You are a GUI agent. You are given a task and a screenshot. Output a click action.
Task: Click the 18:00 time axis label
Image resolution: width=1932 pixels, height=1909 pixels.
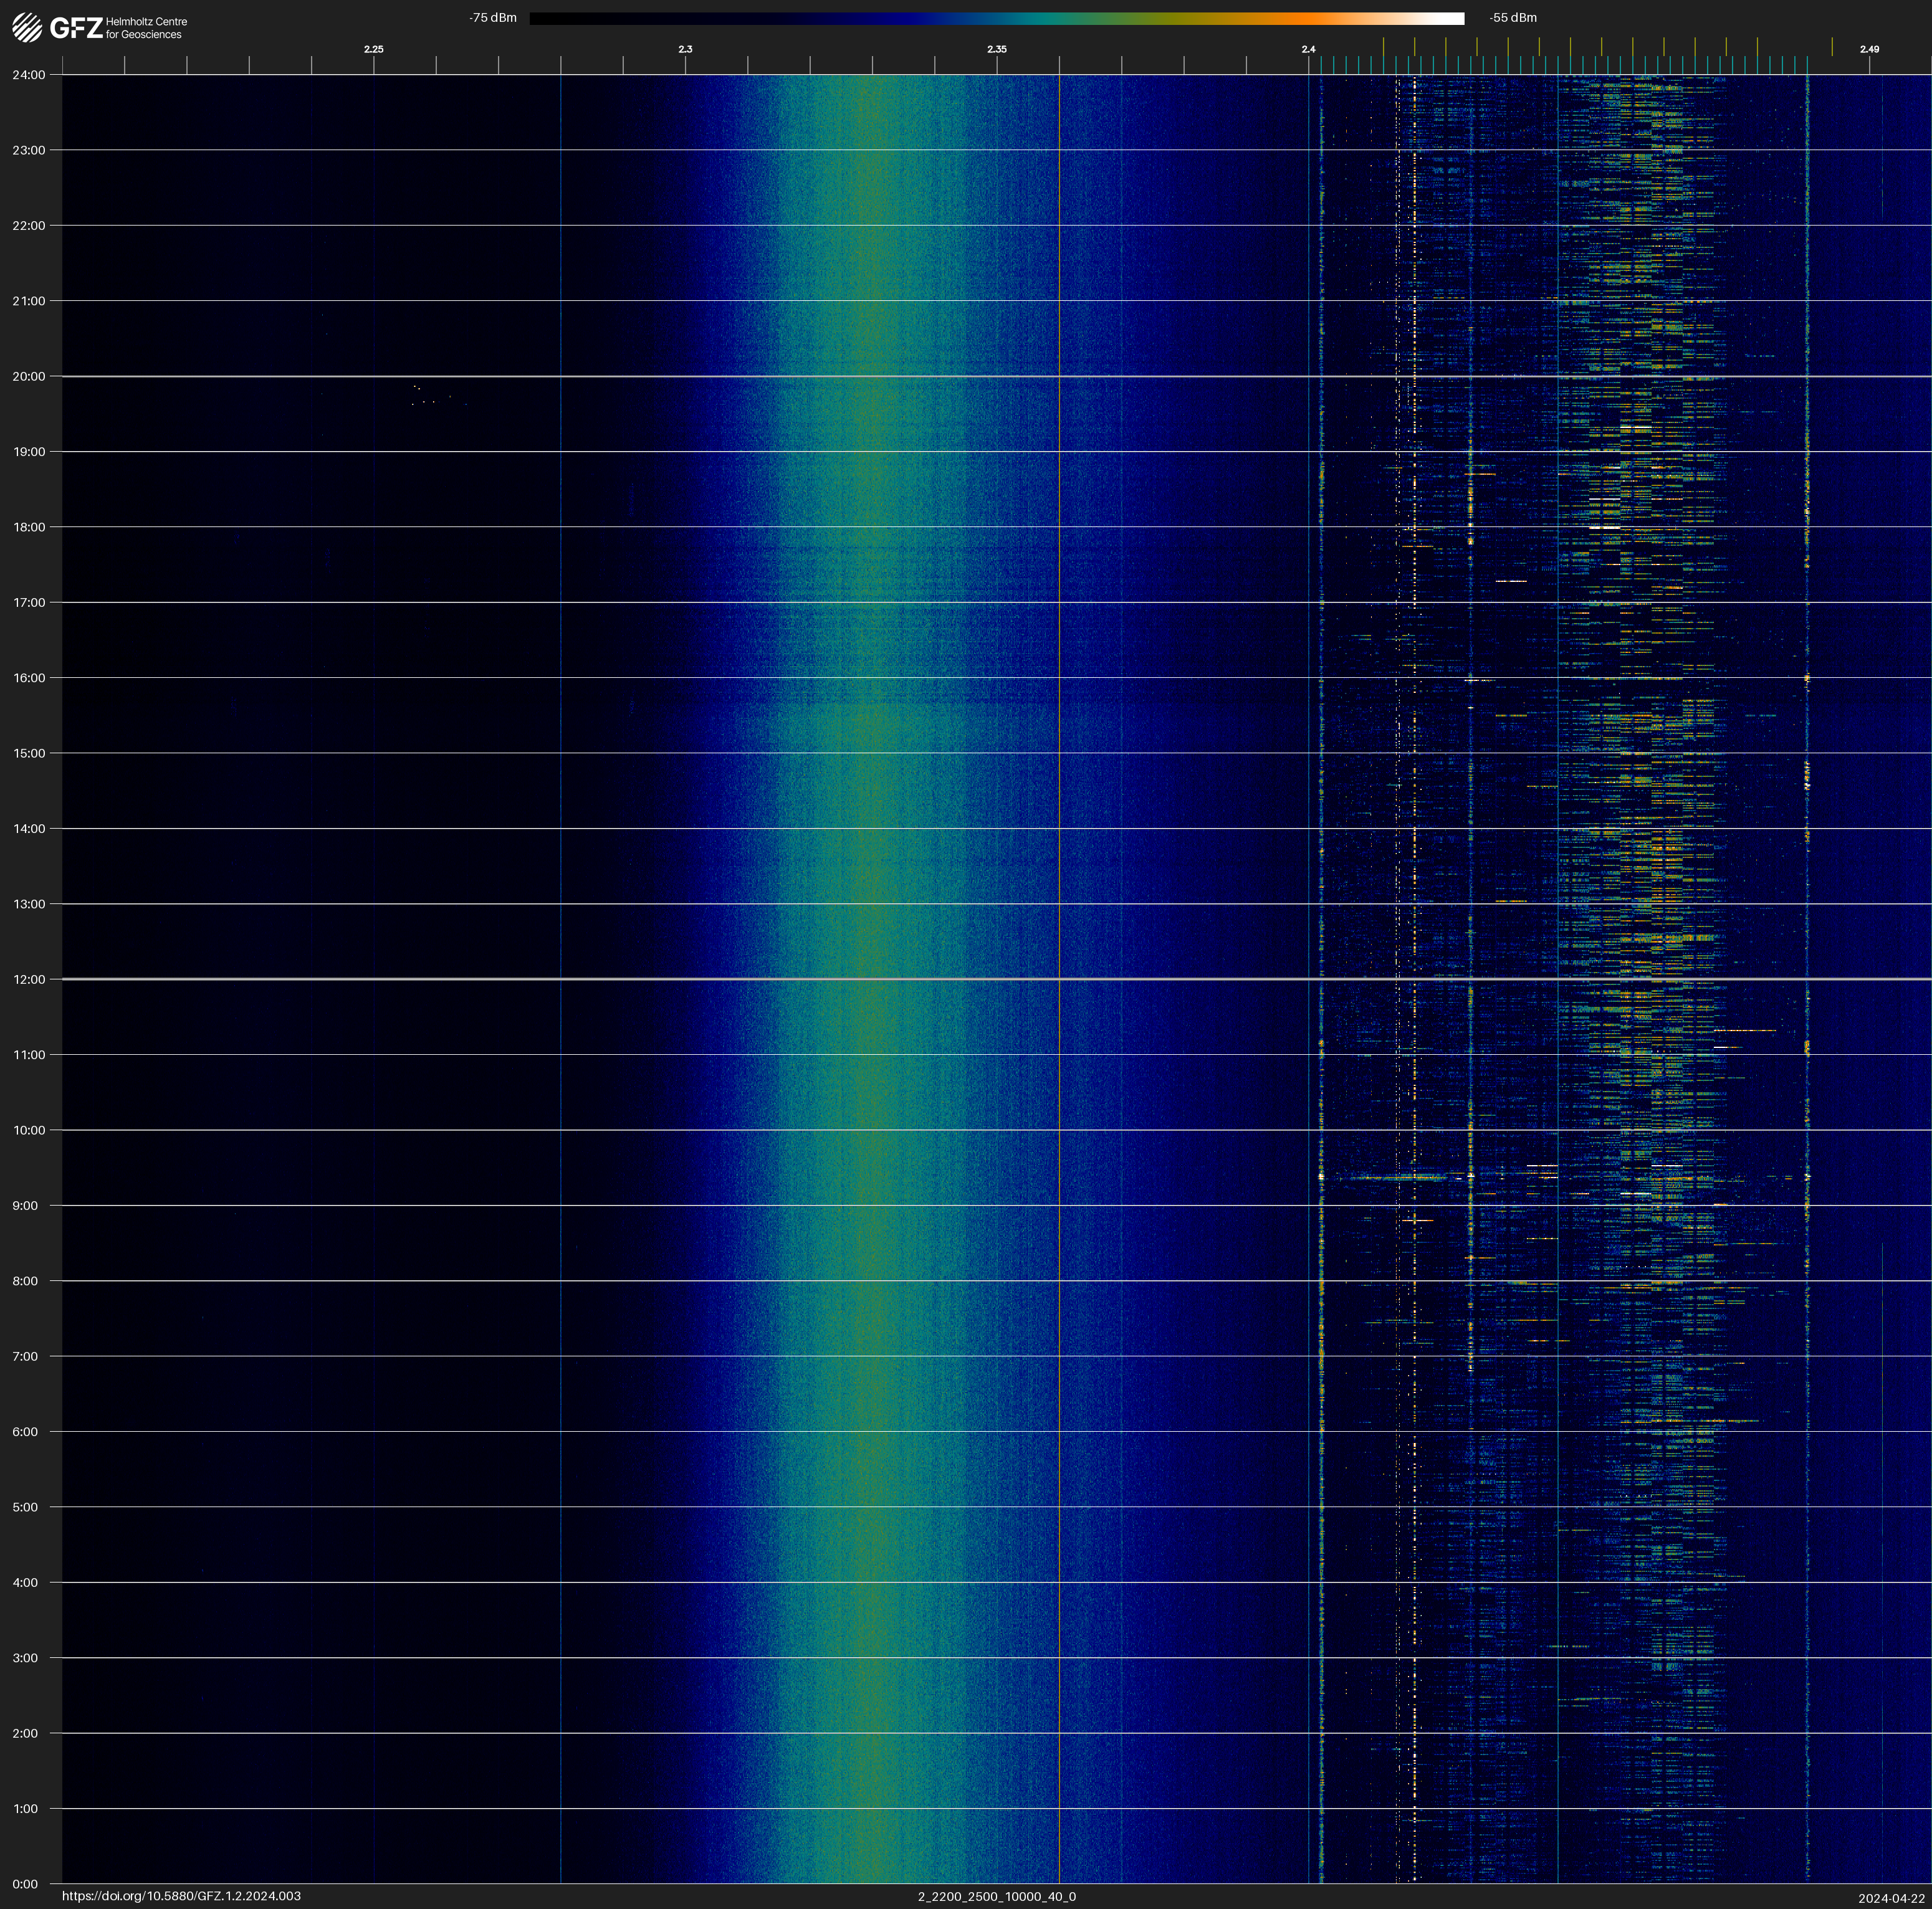pos(29,528)
